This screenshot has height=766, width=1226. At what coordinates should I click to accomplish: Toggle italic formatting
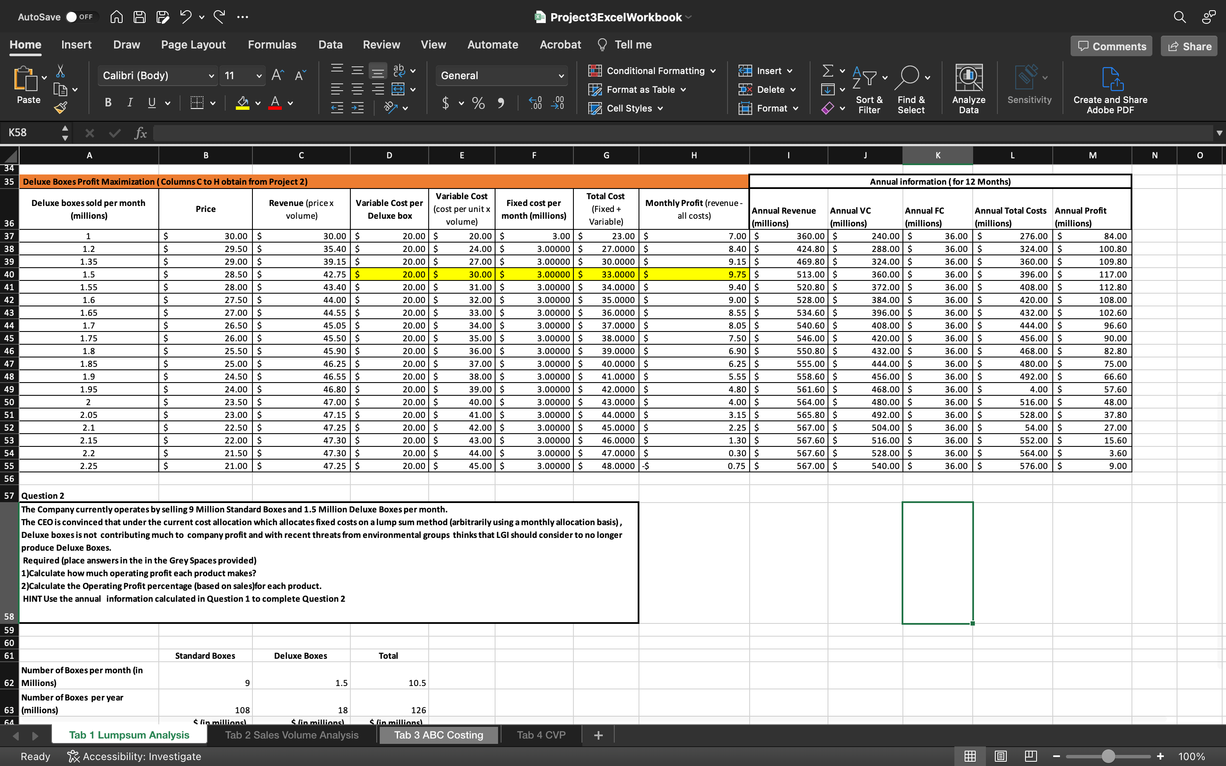[x=130, y=102]
